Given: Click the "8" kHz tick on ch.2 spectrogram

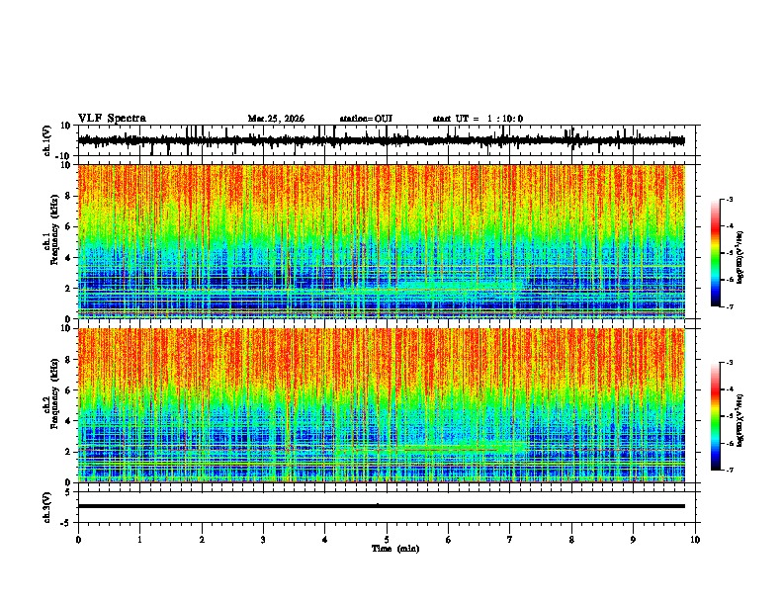Looking at the screenshot, I should (x=69, y=360).
